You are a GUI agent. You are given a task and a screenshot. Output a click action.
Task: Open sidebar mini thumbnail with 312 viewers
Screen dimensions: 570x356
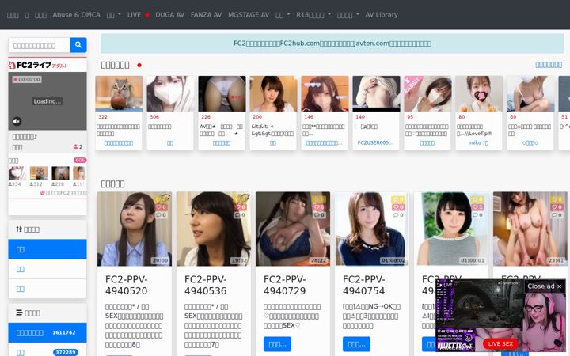click(x=39, y=173)
